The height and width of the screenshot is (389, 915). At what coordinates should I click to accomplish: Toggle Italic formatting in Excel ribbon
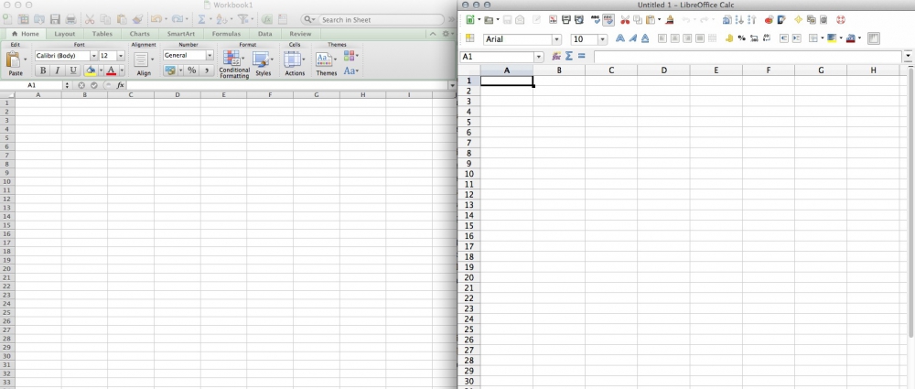pos(57,70)
